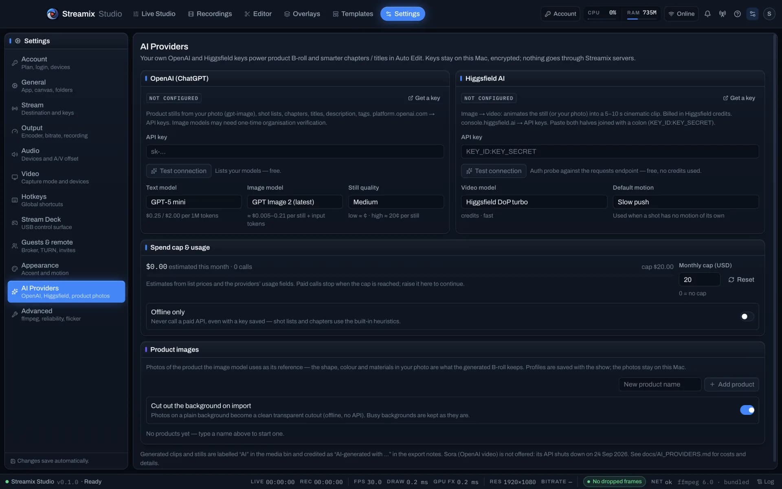Open the Text model dropdown
The height and width of the screenshot is (489, 782).
coord(193,202)
